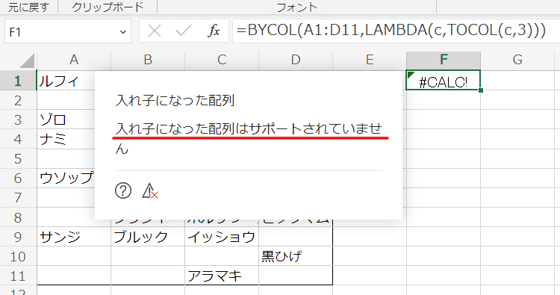Open help on this error icon
Screen dimensions: 560x295
[123, 190]
